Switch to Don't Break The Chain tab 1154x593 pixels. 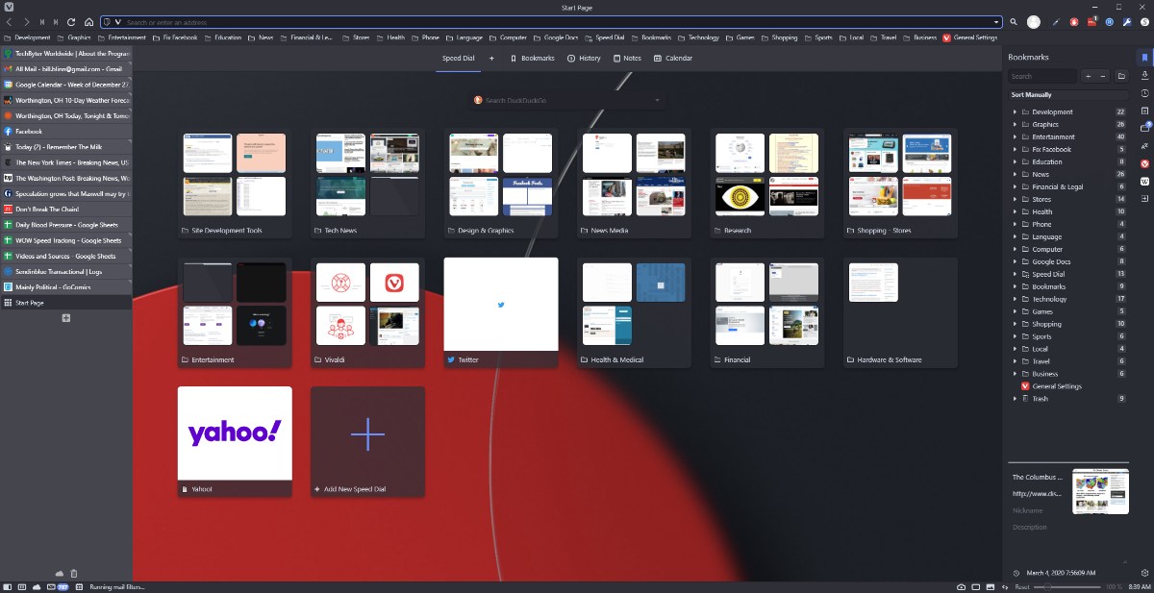click(66, 210)
